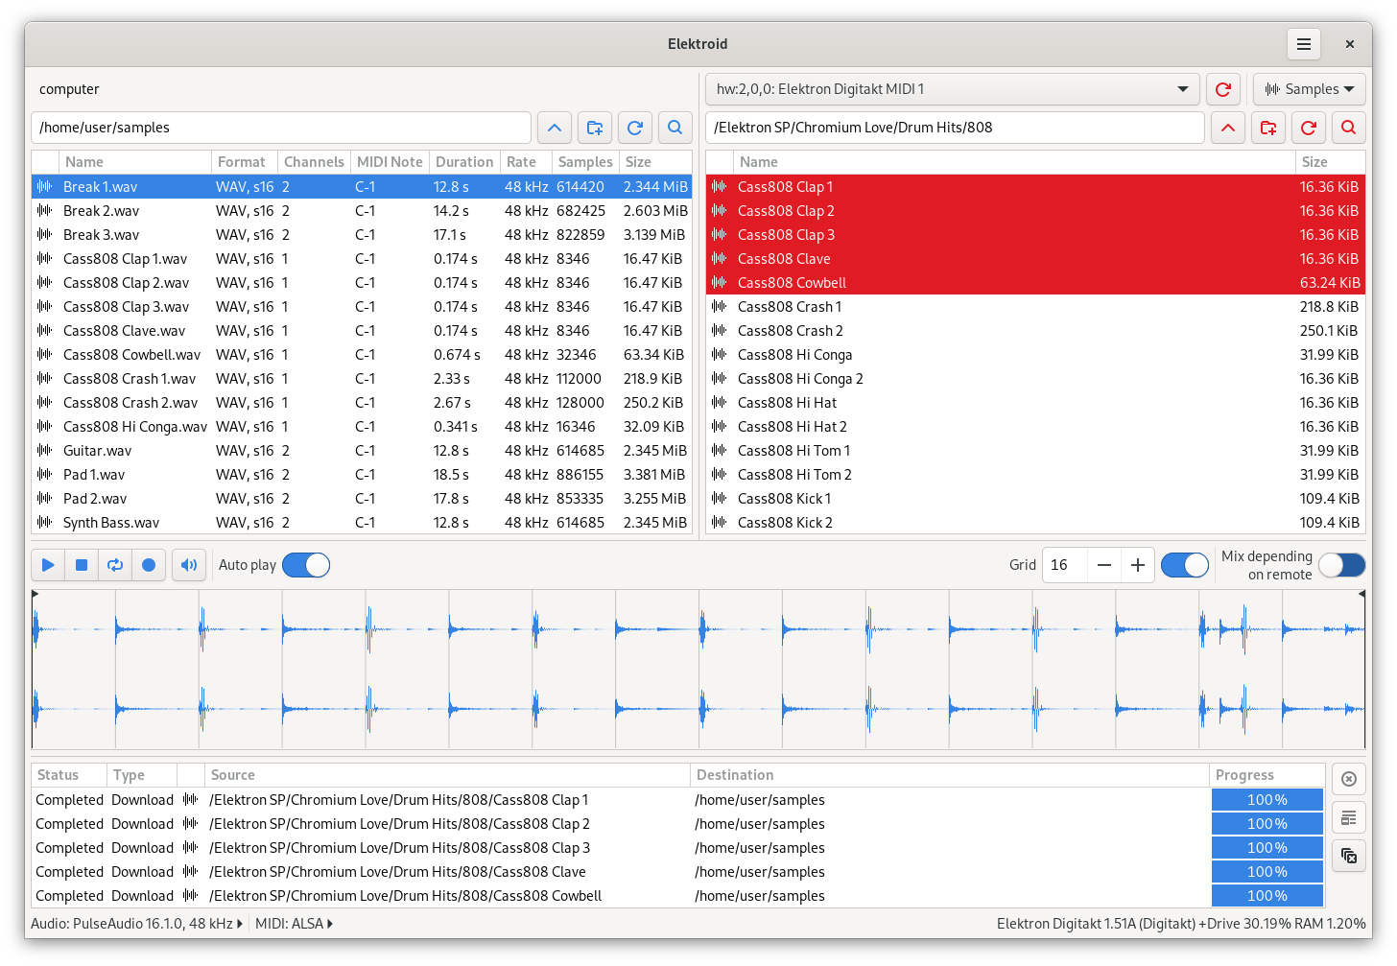Search the remote Digitakt directory
The height and width of the screenshot is (966, 1397).
(1348, 128)
